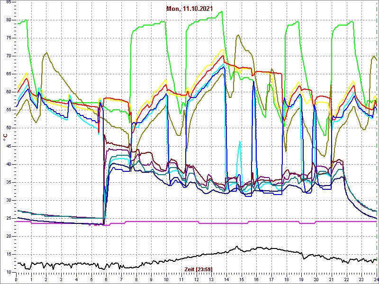Select the 25 tick label on temperature axis

[x=8, y=218]
